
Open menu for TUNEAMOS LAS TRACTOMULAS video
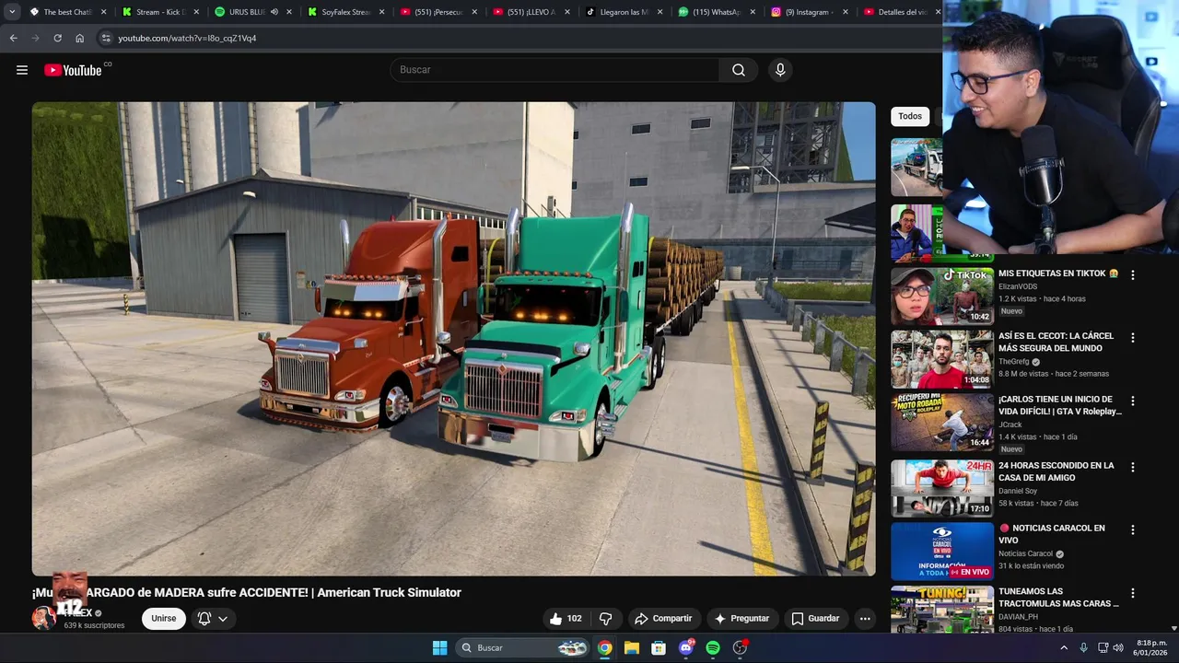(1133, 593)
